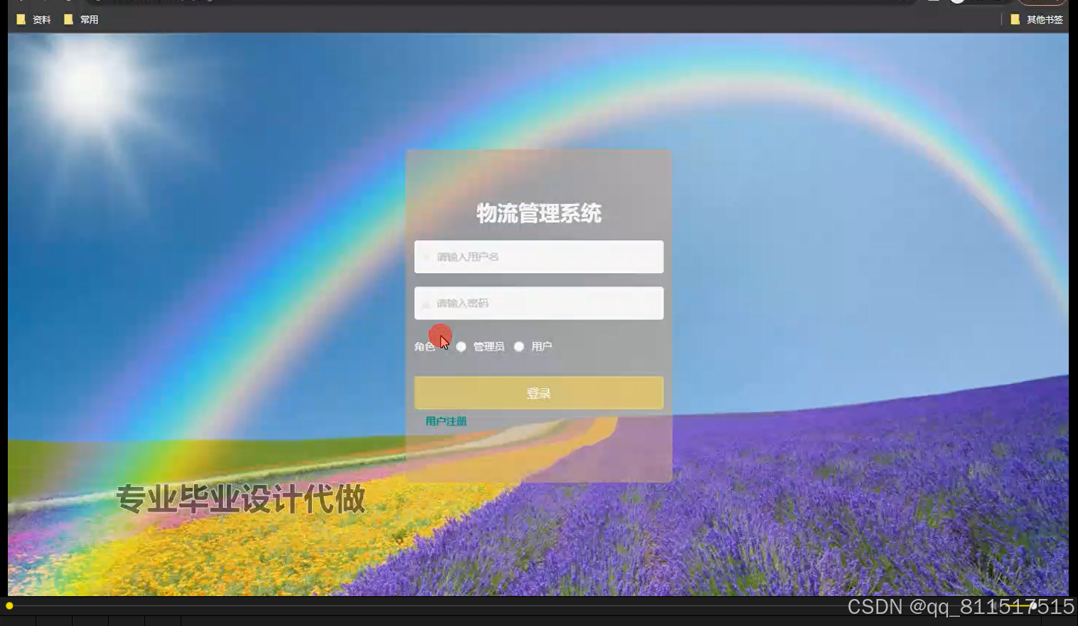
Task: Click the user icon inside username field
Action: coord(427,257)
